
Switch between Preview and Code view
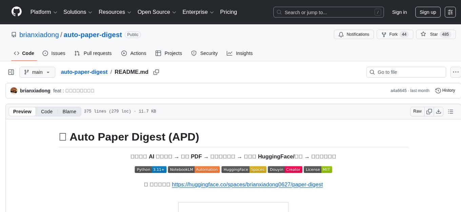47,111
